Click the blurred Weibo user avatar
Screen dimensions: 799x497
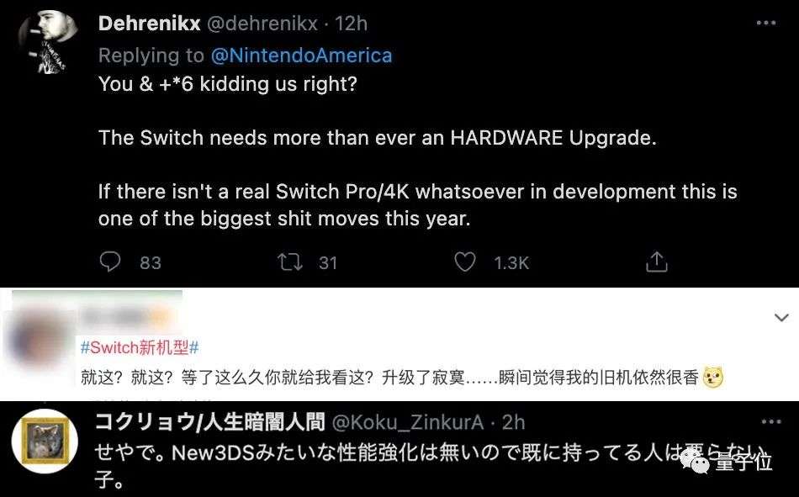(35, 337)
